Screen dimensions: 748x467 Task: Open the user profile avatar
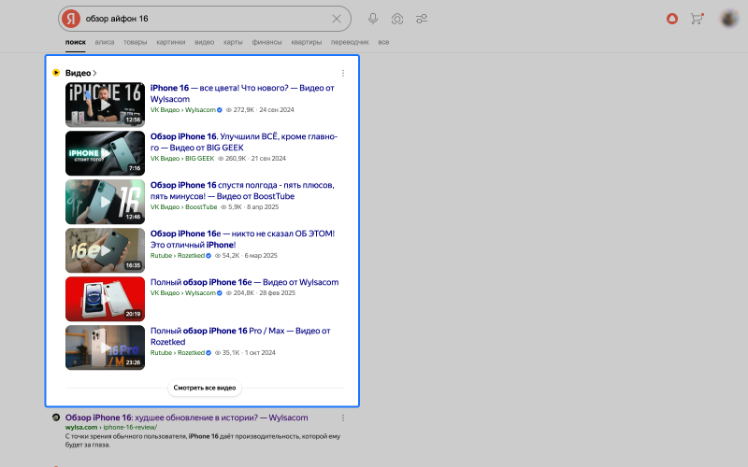(x=728, y=19)
